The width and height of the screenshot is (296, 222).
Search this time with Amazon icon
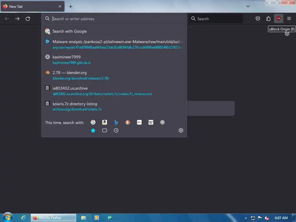pos(105,122)
